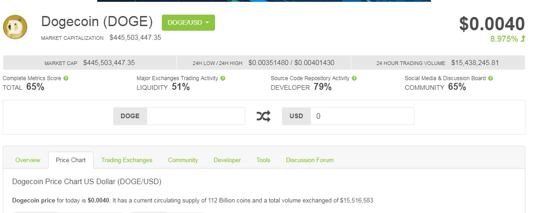Click the green up arrow beside 8.975%
This screenshot has width=552, height=213.
[x=523, y=39]
